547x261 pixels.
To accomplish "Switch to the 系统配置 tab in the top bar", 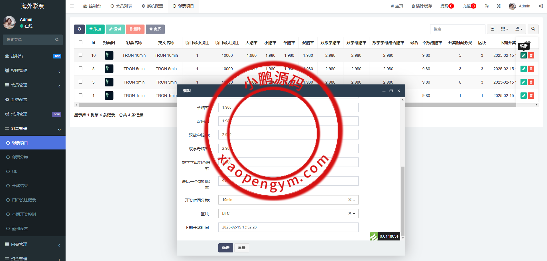I will (x=152, y=6).
